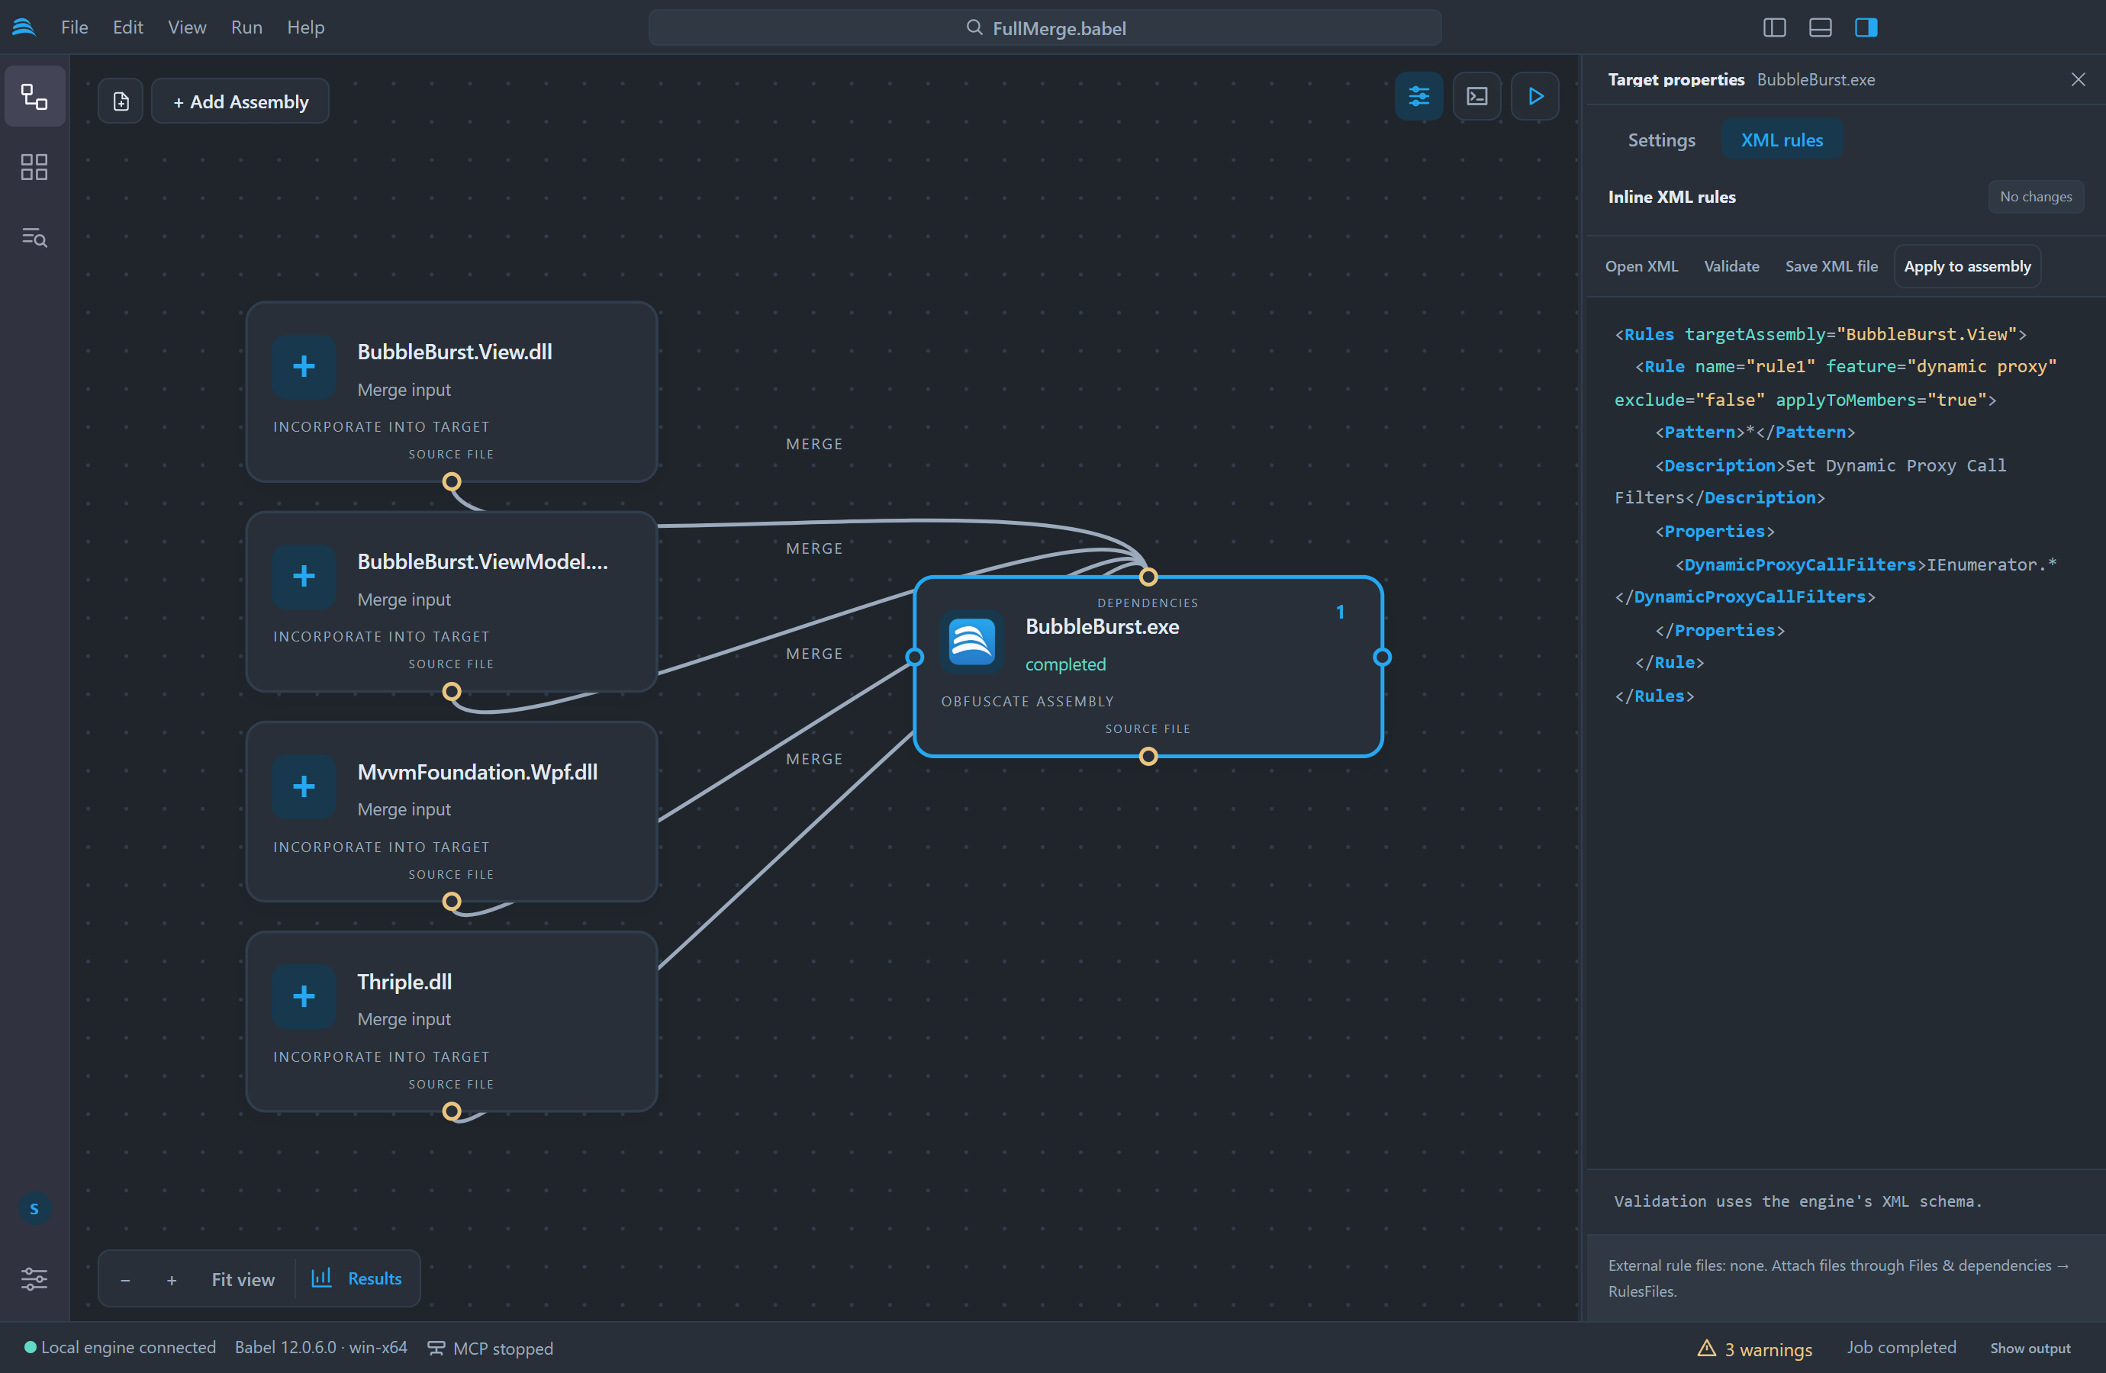Click the user avatar S icon

coord(34,1208)
